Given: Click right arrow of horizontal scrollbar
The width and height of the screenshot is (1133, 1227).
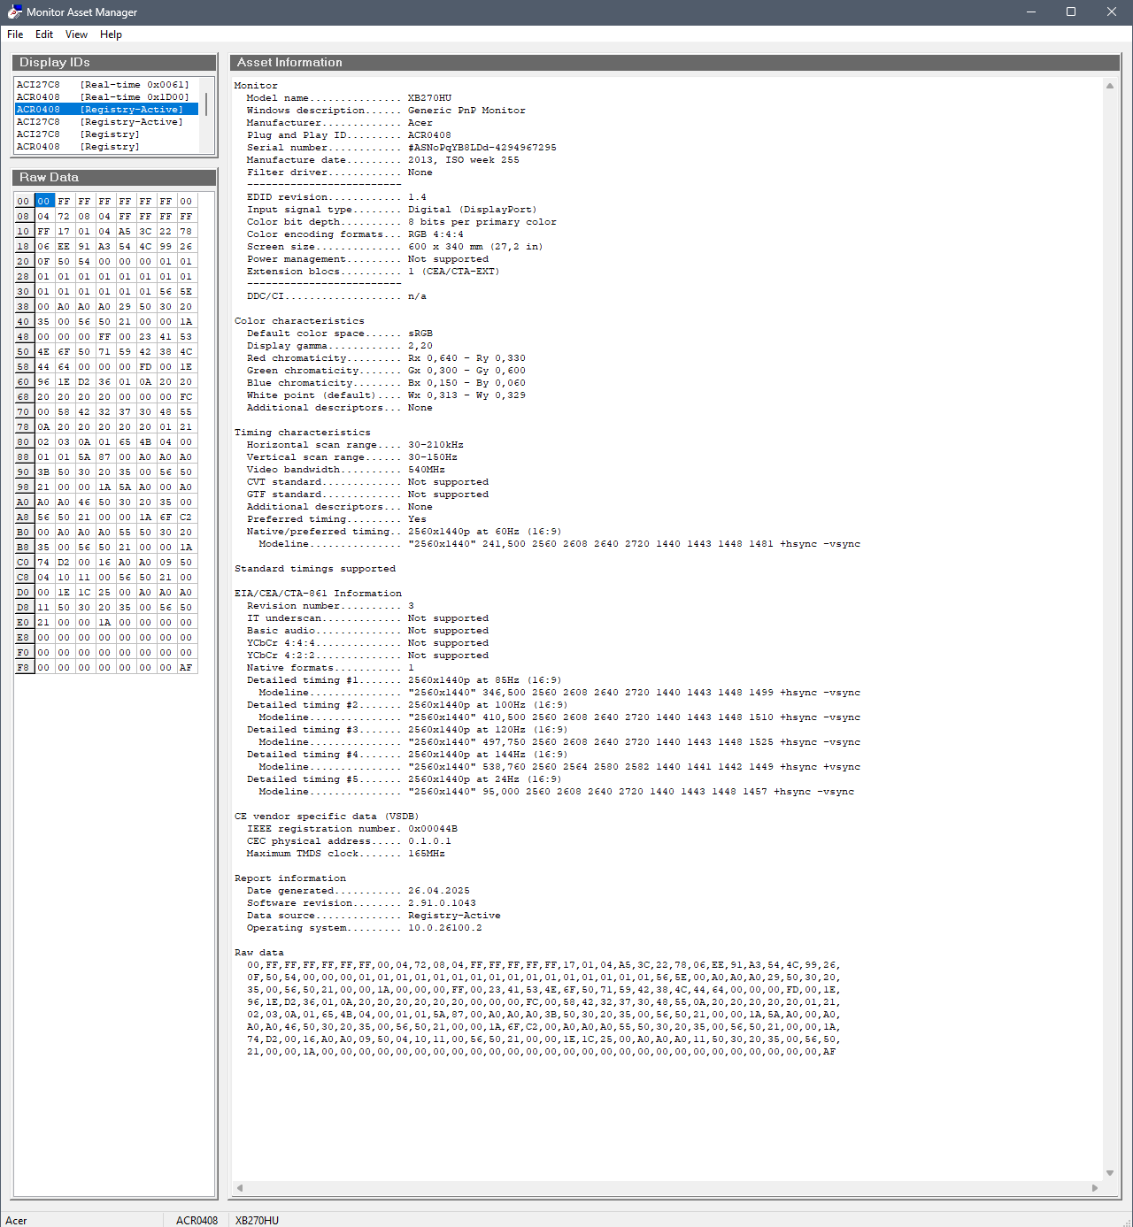Looking at the screenshot, I should coord(1095,1188).
